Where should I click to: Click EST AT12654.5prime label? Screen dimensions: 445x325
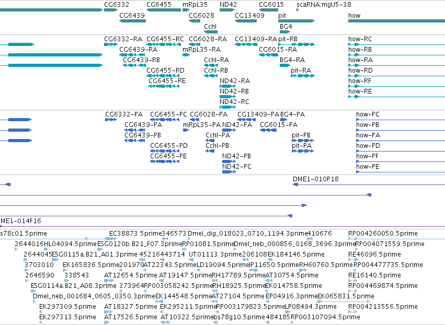pos(131,275)
